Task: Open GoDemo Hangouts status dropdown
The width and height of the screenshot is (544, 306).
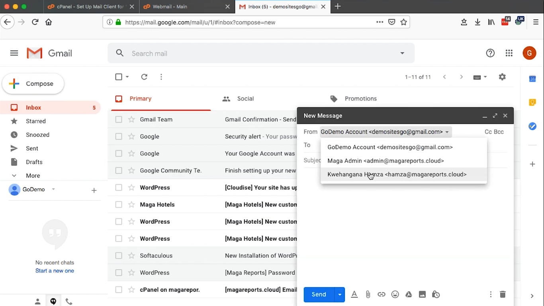Action: [53, 189]
